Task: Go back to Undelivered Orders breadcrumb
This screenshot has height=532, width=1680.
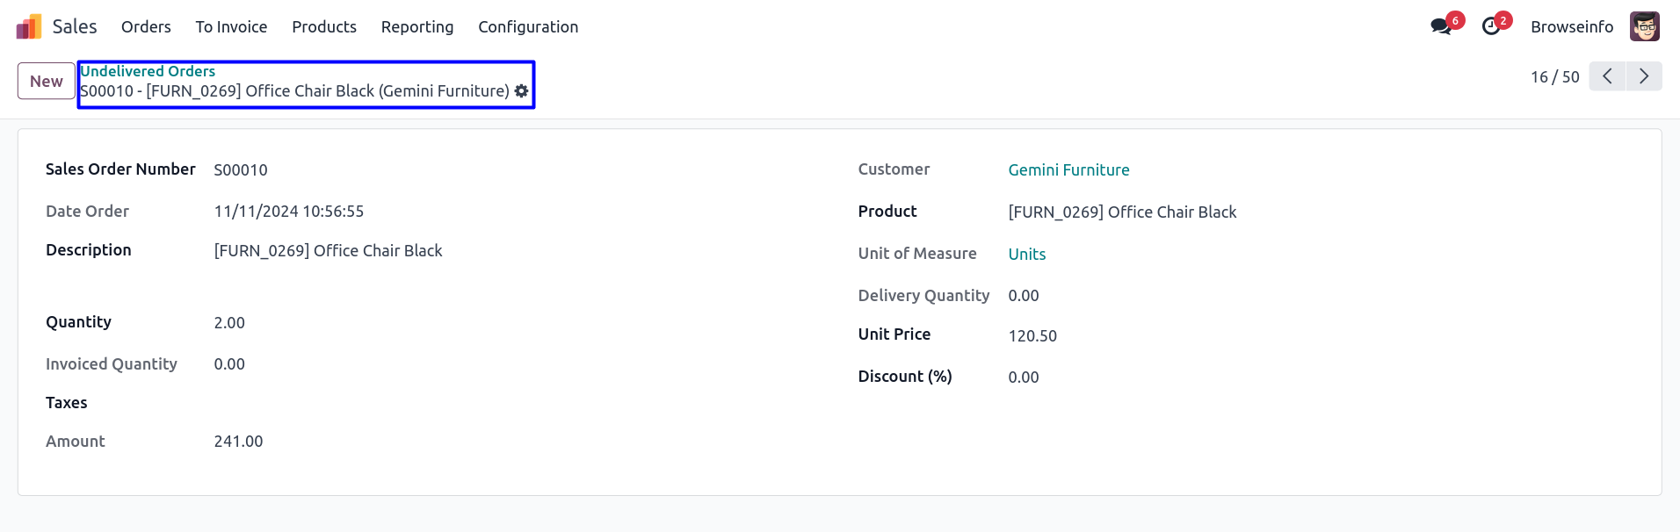Action: [148, 71]
